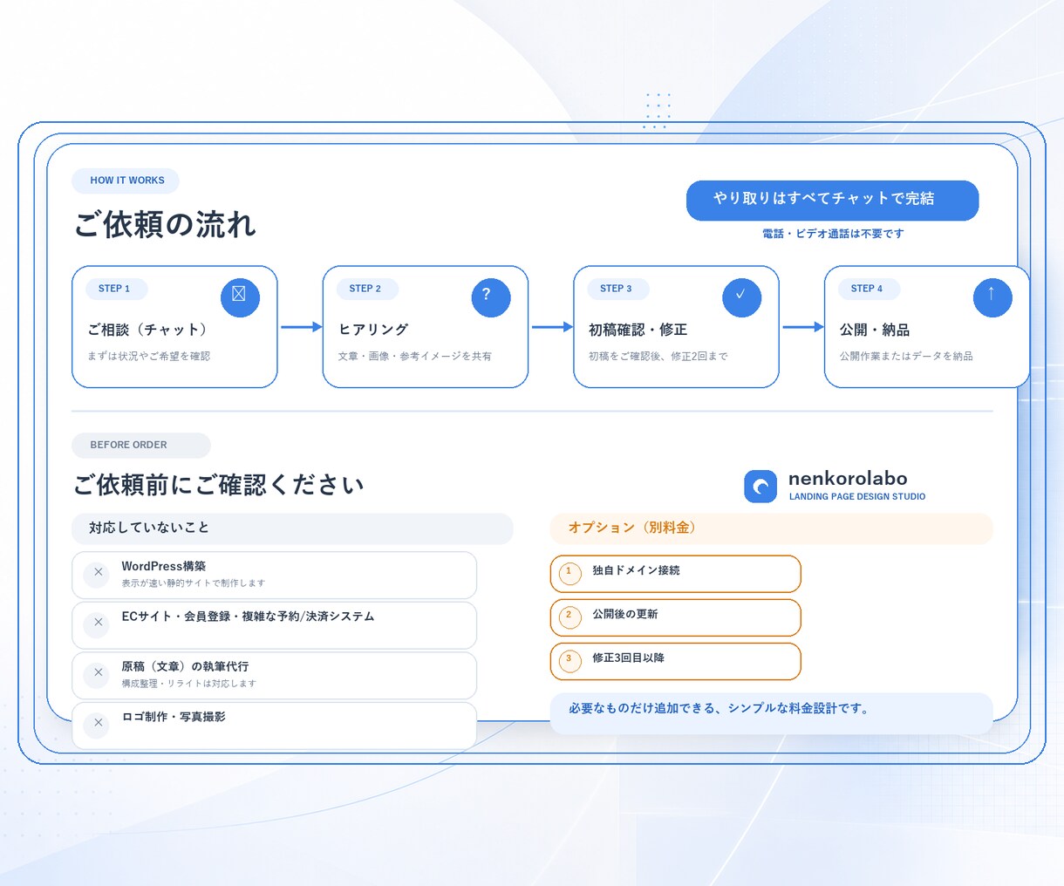Click the やり取りはすべてチャットで完結 button
The image size is (1064, 886).
tap(832, 200)
